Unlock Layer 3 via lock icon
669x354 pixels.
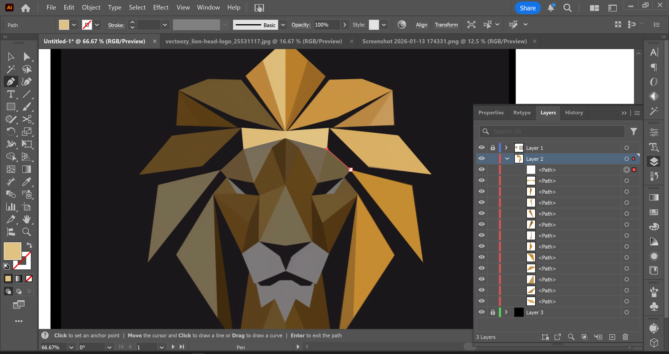[493, 312]
